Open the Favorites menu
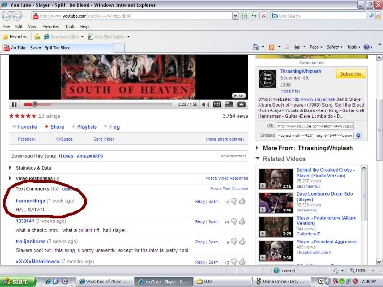 (x=51, y=27)
